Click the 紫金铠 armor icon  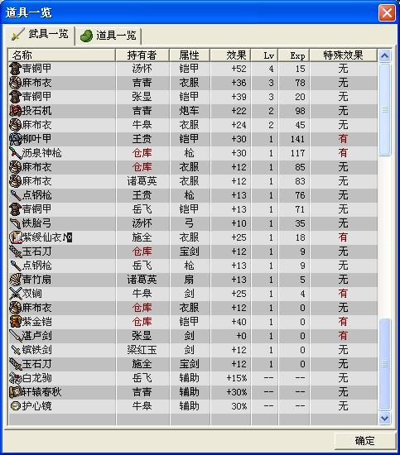click(x=16, y=322)
